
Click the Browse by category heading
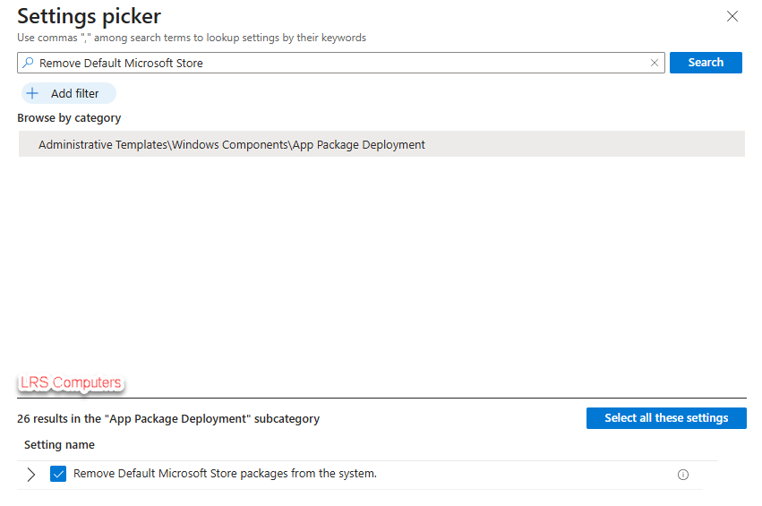69,118
